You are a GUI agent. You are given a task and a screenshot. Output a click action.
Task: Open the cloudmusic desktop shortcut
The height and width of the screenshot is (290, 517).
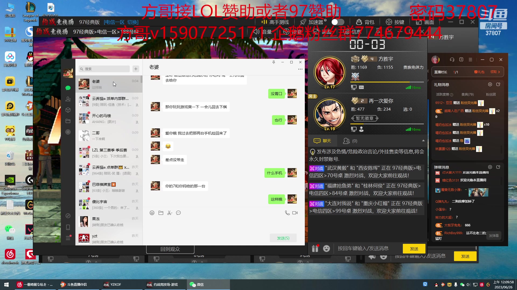(x=10, y=256)
